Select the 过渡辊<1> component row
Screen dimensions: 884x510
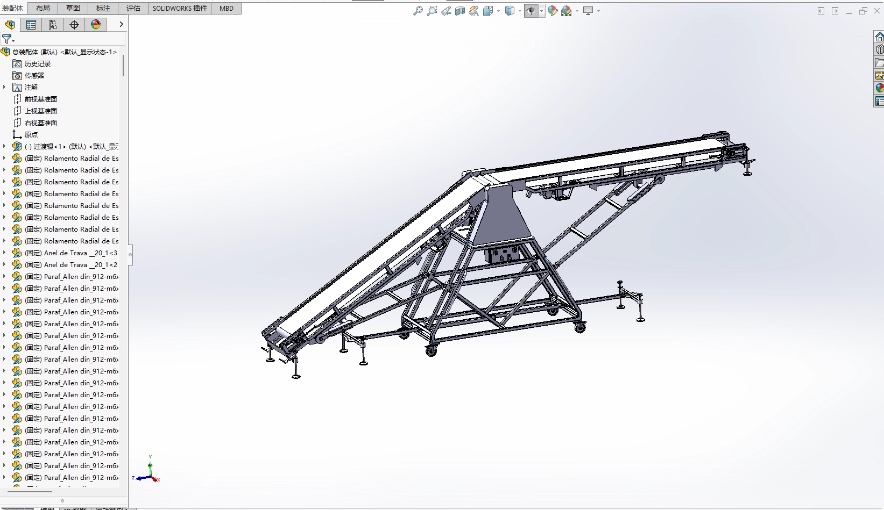[x=65, y=146]
